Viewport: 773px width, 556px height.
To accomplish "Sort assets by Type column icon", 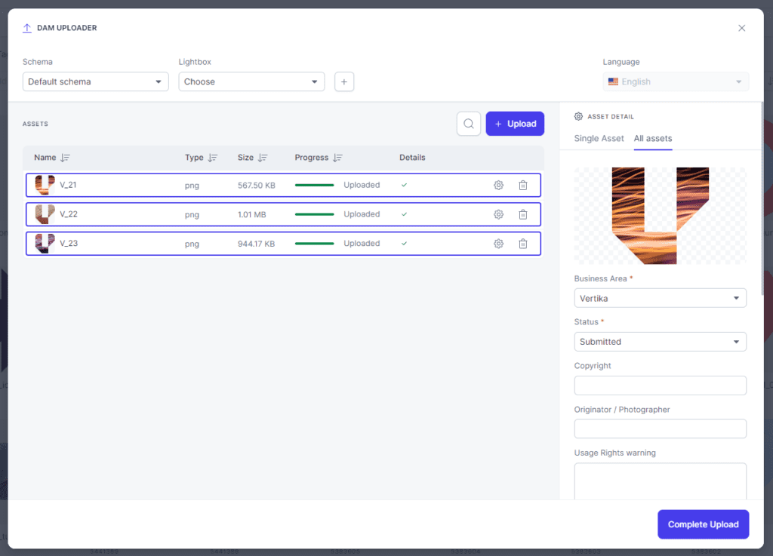I will point(212,158).
